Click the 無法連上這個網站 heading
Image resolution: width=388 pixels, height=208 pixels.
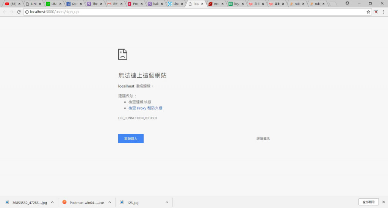(x=142, y=75)
